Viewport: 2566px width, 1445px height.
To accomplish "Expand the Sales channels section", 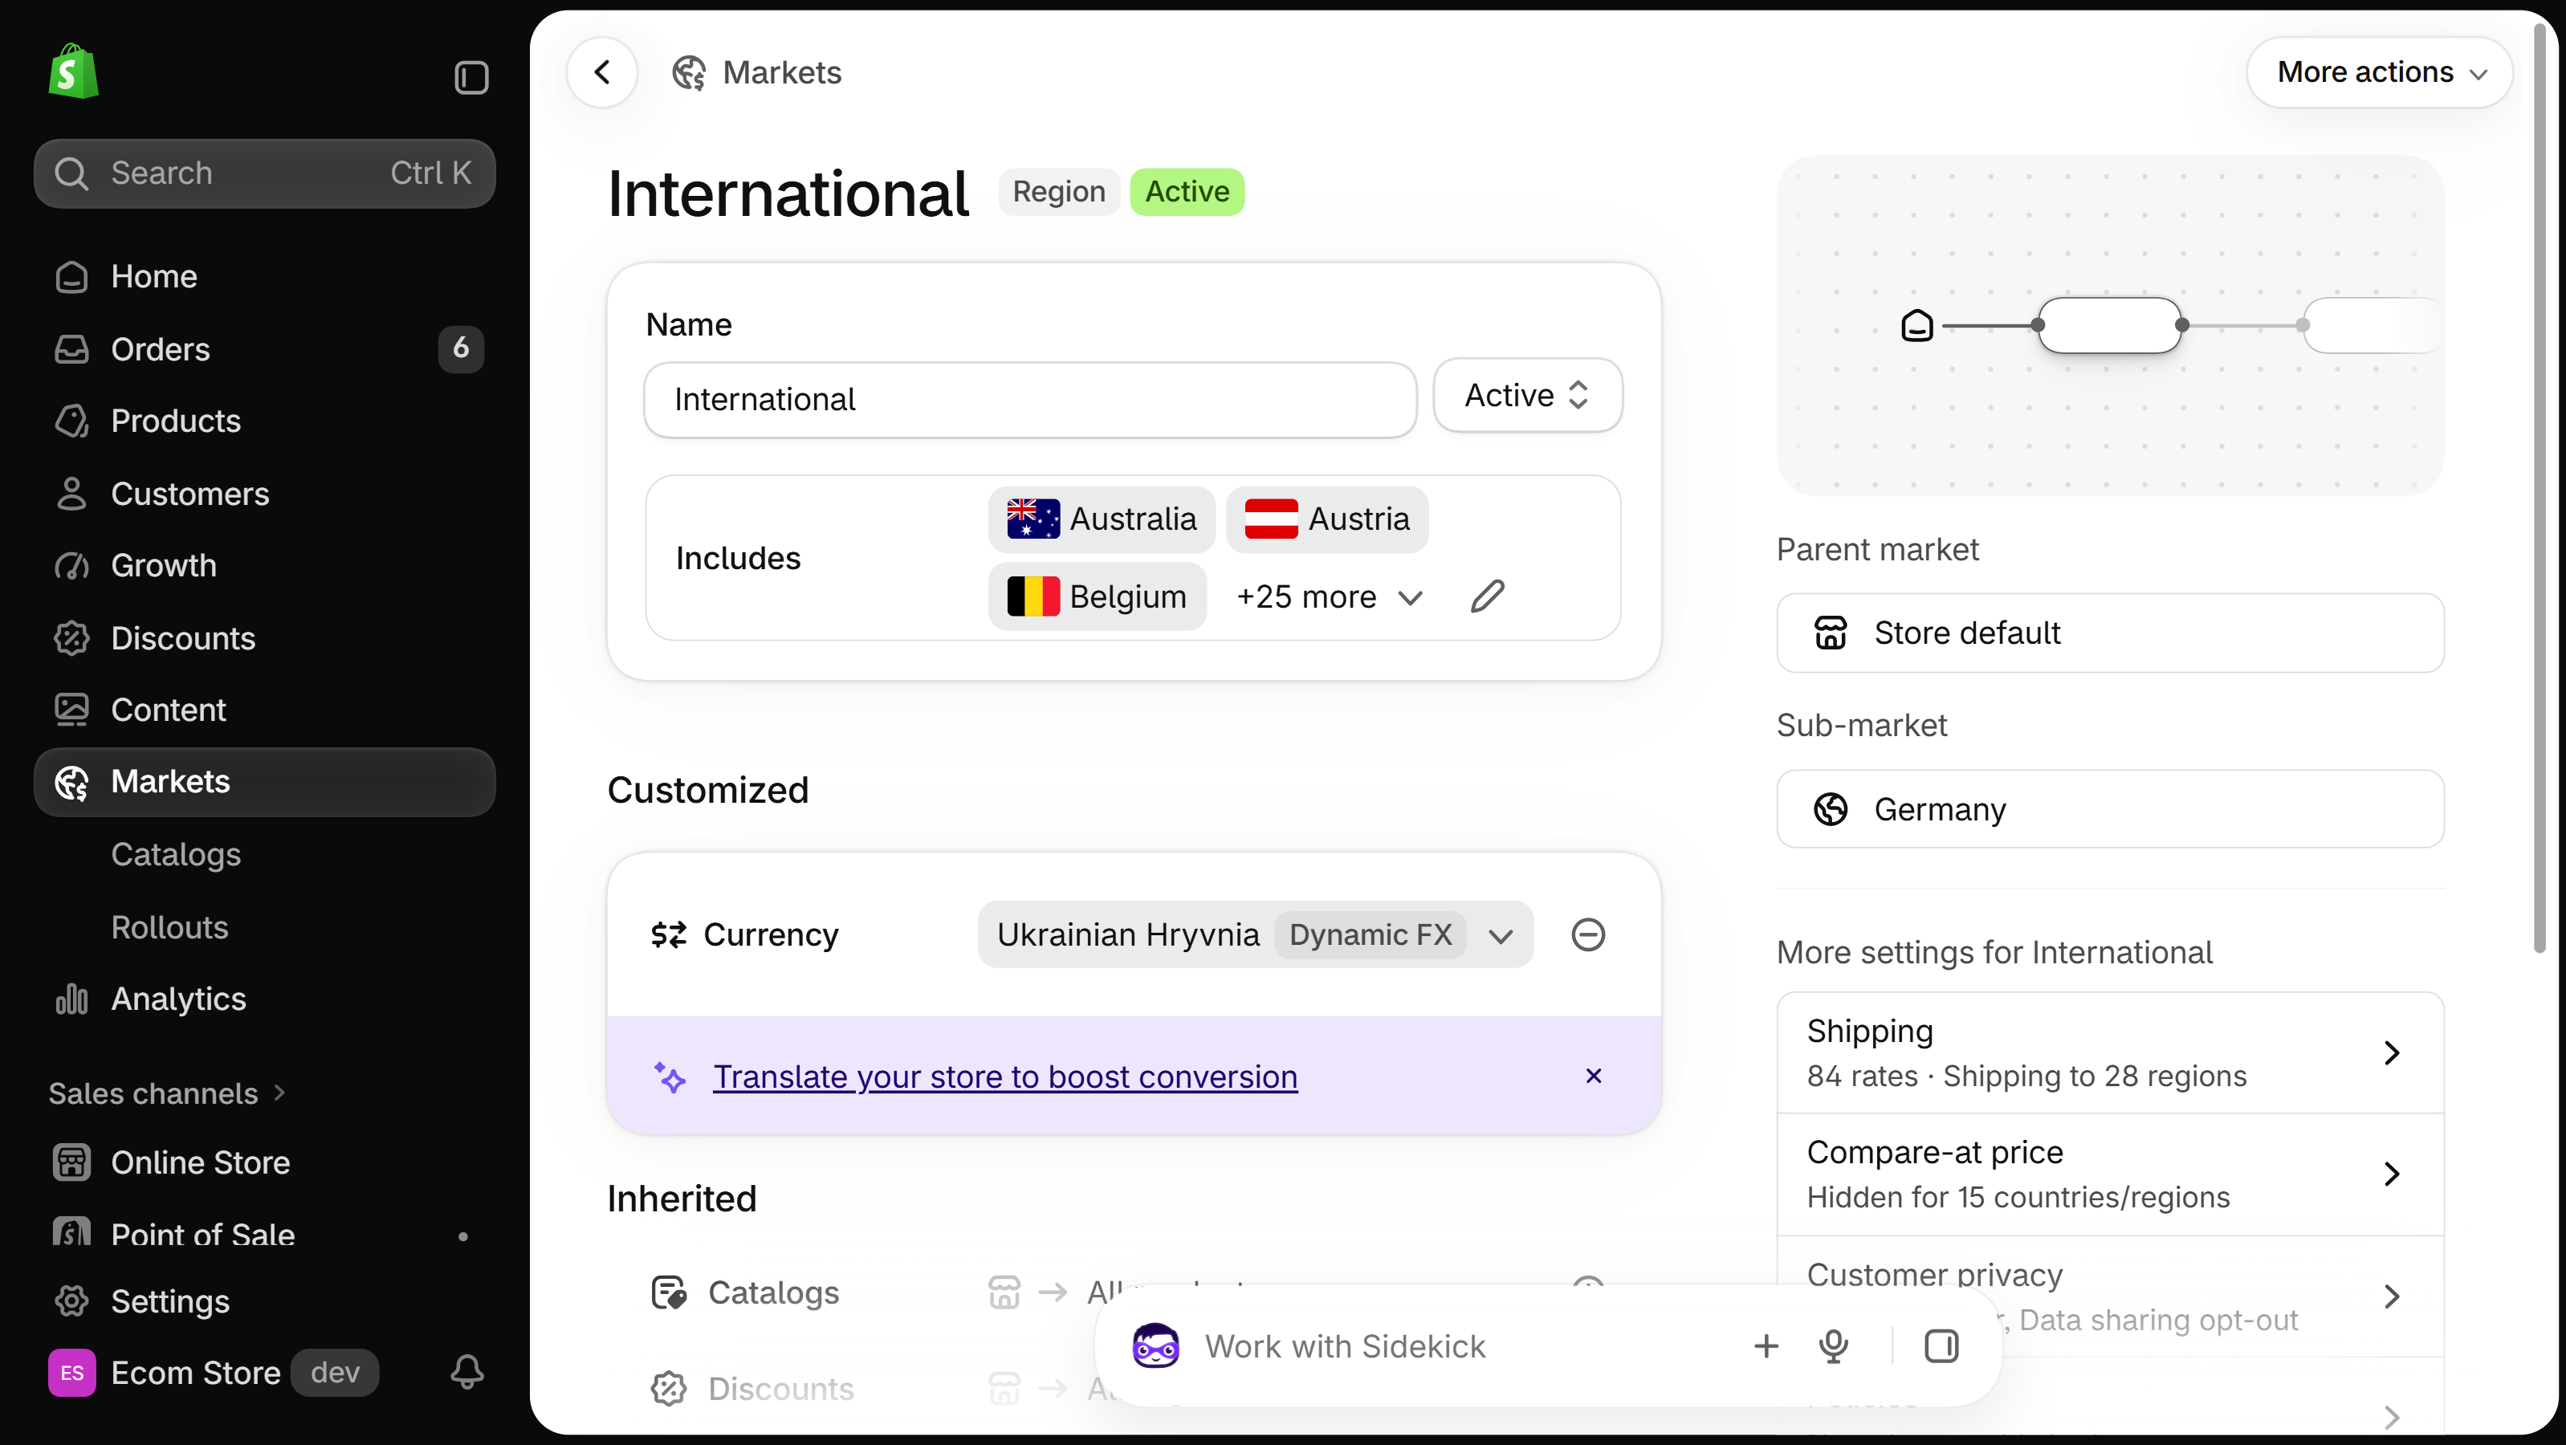I will coord(167,1093).
